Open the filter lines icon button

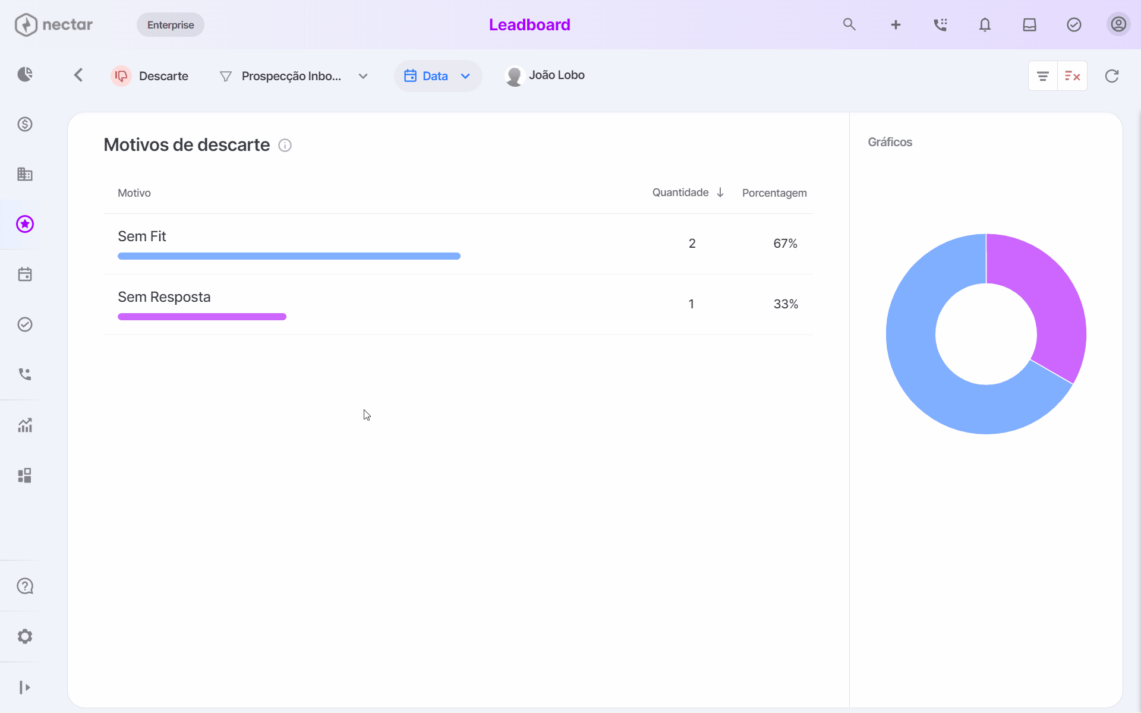coord(1043,76)
